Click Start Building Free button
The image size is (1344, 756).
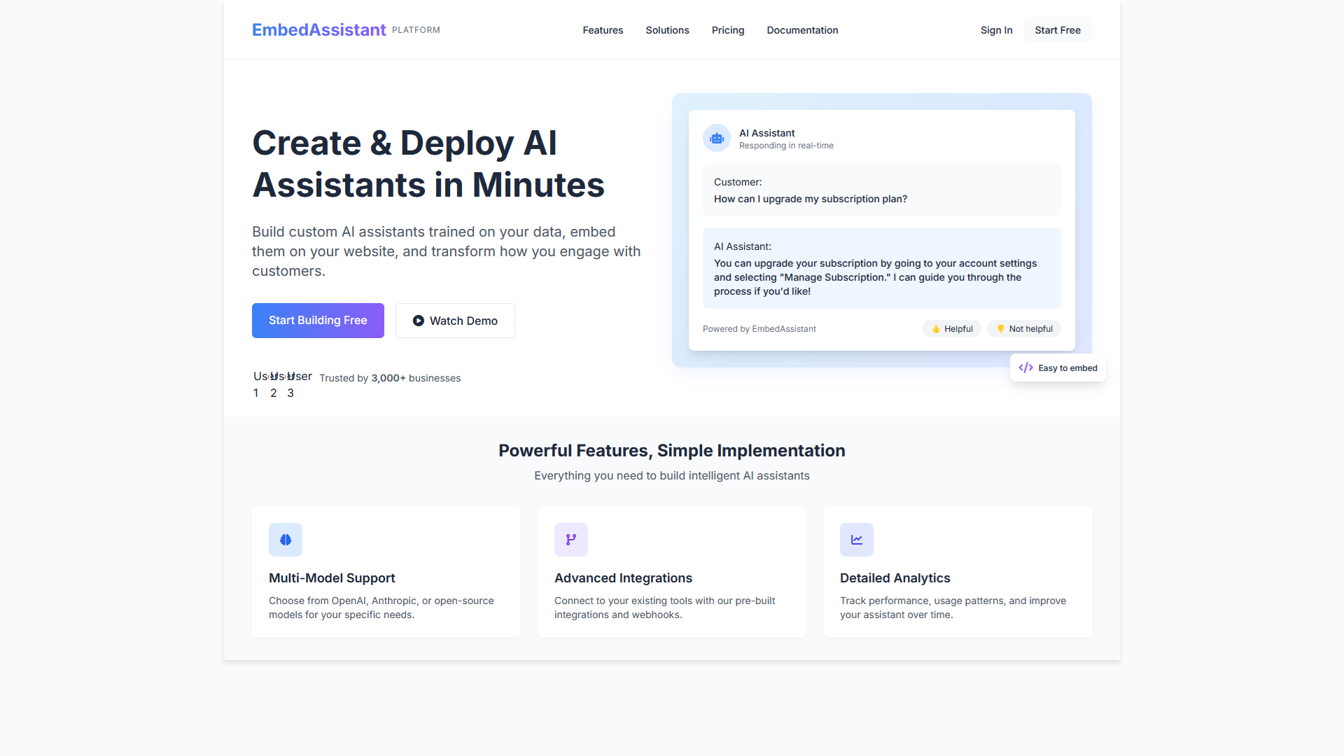318,321
